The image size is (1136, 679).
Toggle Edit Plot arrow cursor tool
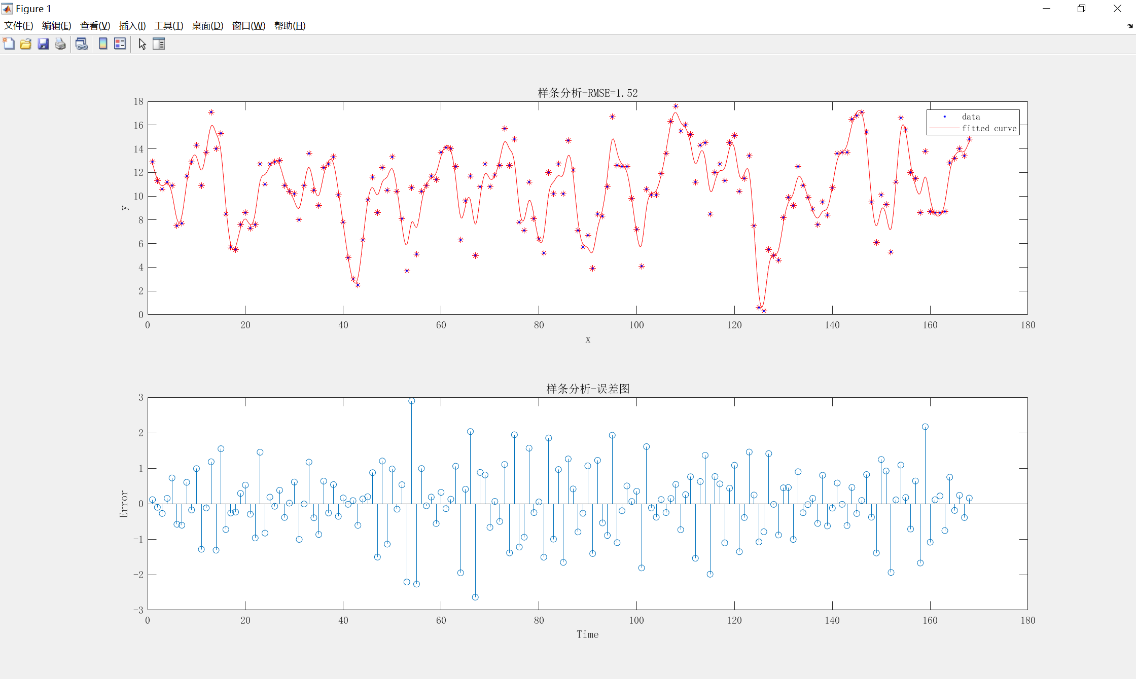pyautogui.click(x=142, y=44)
